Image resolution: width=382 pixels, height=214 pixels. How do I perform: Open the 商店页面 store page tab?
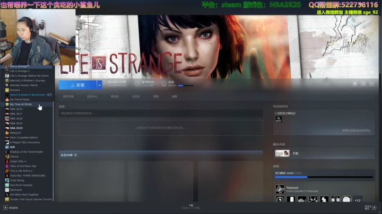pyautogui.click(x=68, y=96)
